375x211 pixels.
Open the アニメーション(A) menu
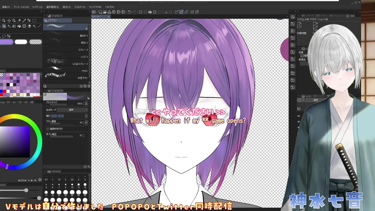pos(21,7)
